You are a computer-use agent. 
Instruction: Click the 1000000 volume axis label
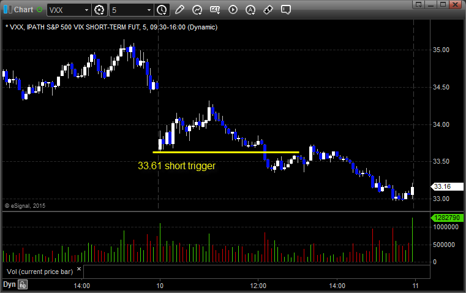coord(446,227)
